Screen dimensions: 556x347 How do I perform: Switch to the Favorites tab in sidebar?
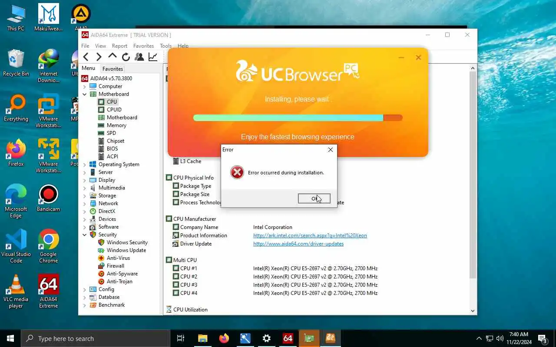[x=113, y=69]
